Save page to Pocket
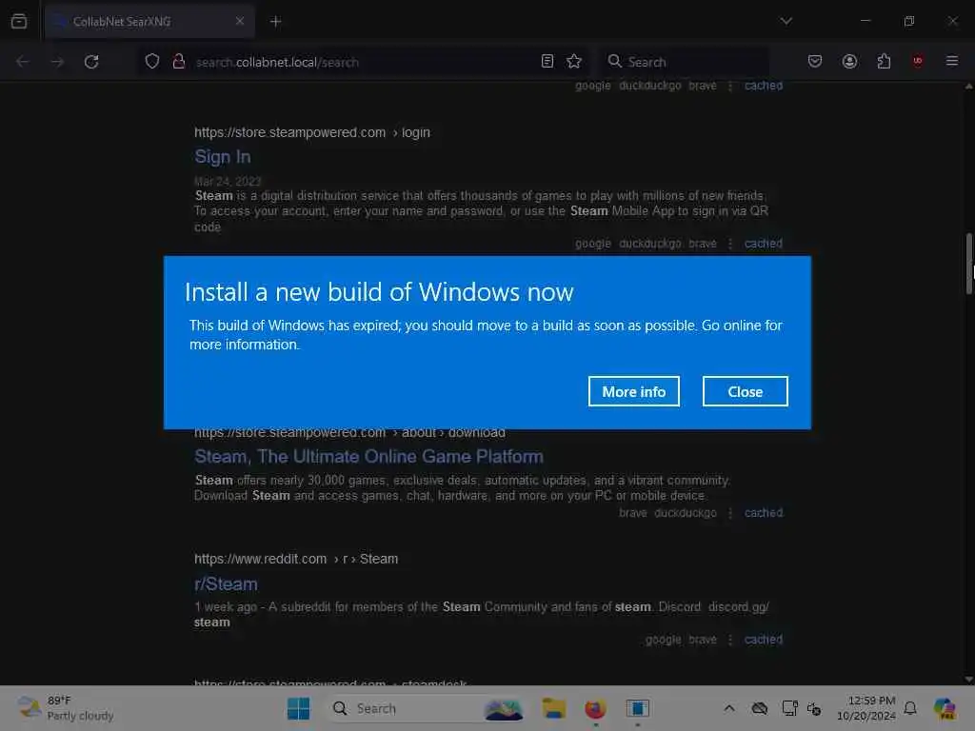The height and width of the screenshot is (731, 975). 815,62
